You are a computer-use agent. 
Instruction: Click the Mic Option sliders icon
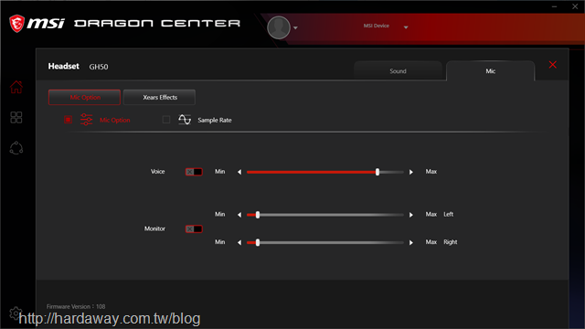86,120
